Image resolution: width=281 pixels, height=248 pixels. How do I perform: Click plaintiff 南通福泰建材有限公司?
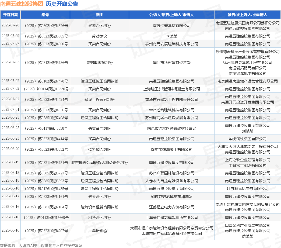coord(171,26)
